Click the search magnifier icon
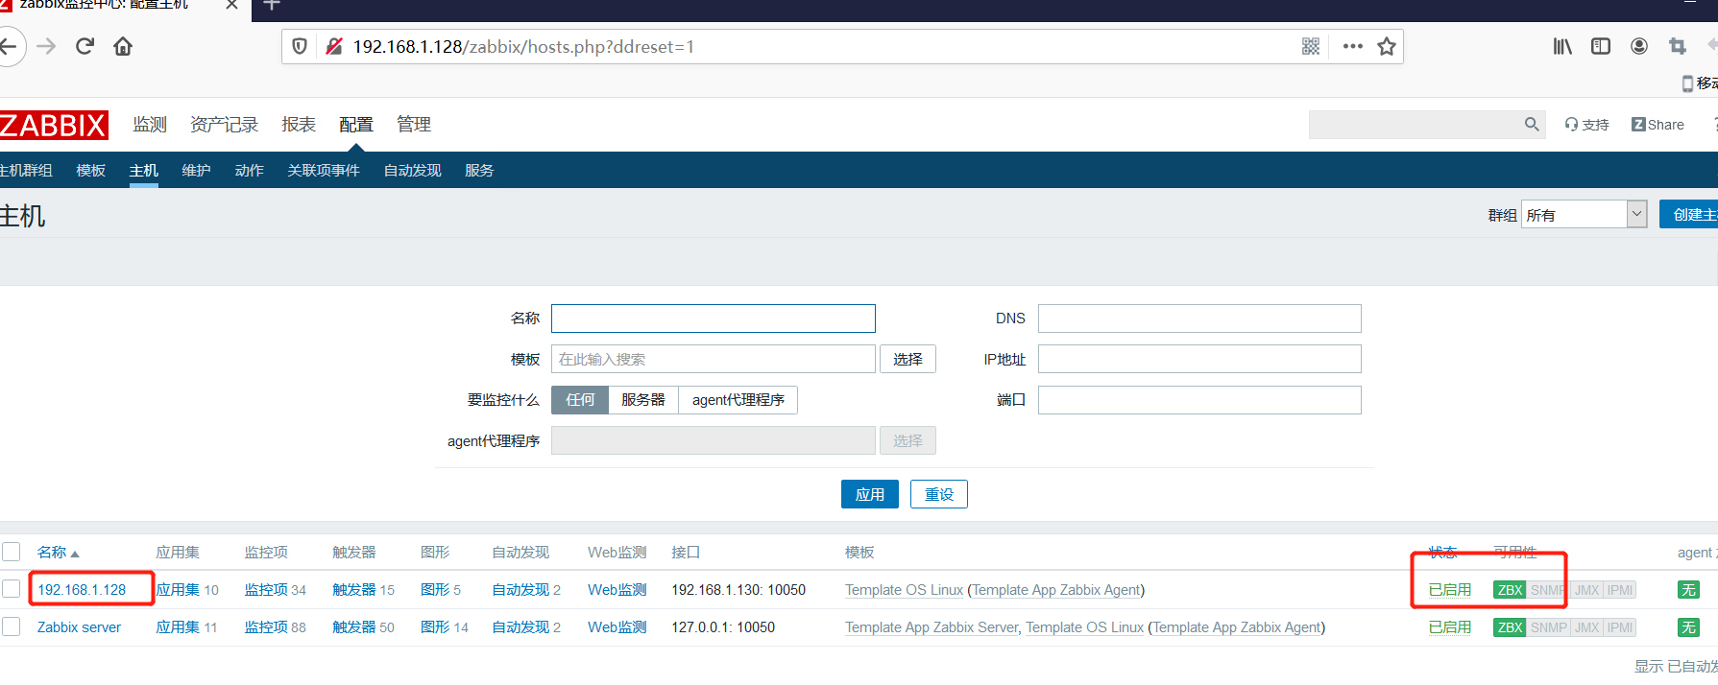Image resolution: width=1718 pixels, height=685 pixels. pos(1532,125)
